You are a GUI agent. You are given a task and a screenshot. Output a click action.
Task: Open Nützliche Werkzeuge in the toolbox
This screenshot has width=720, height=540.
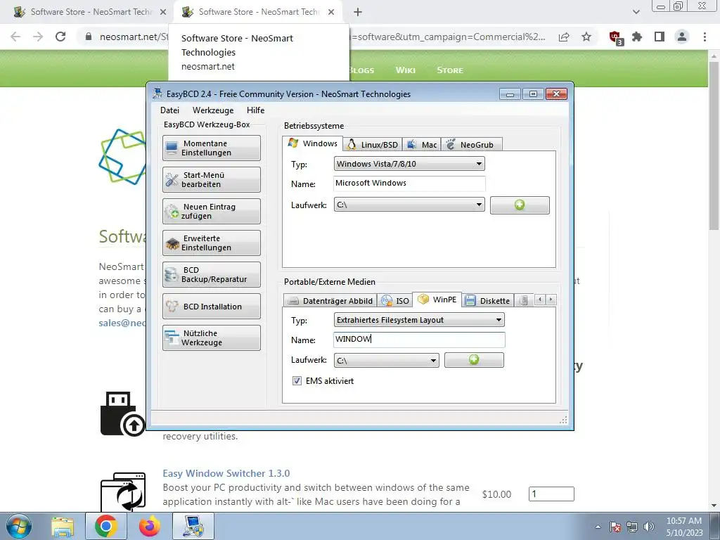211,338
